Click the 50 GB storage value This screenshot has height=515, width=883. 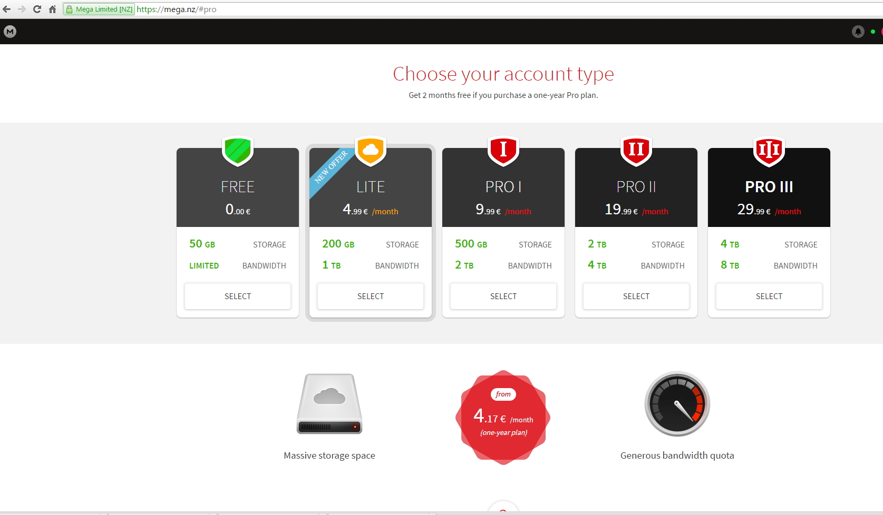click(x=202, y=244)
